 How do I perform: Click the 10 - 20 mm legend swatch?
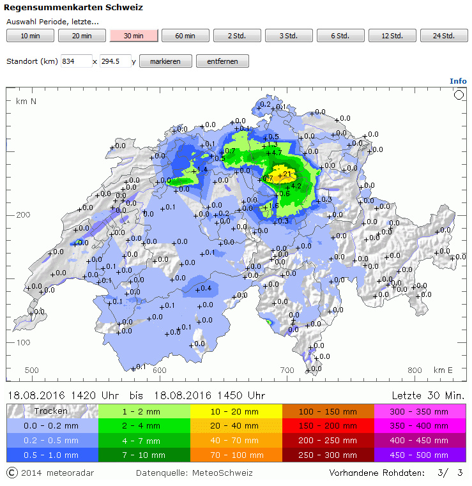[x=236, y=411]
